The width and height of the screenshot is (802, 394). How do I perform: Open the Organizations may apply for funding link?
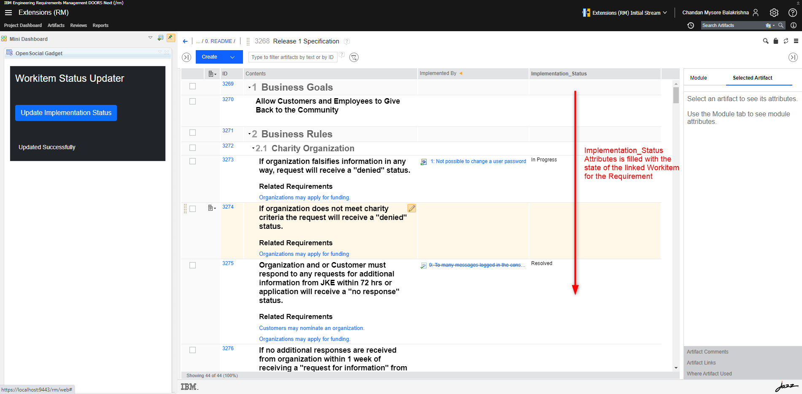point(305,197)
